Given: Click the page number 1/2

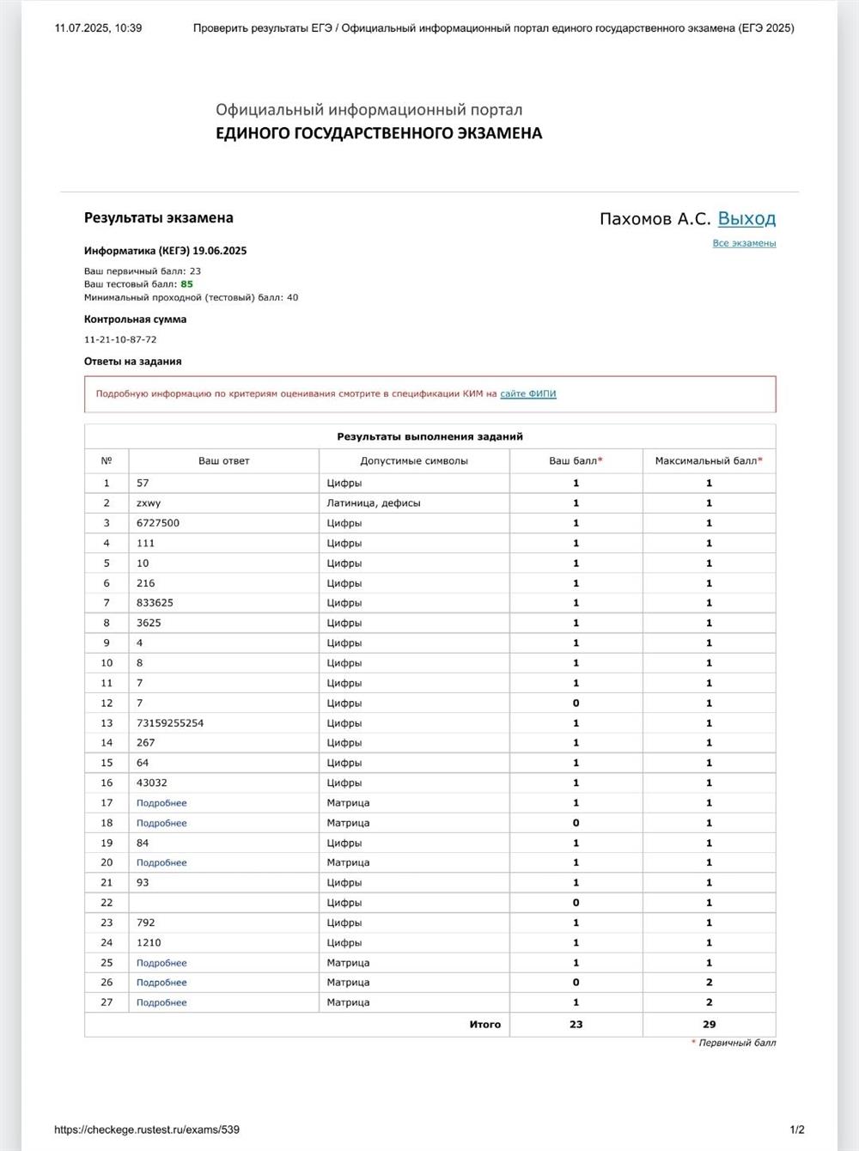Looking at the screenshot, I should click(797, 1130).
